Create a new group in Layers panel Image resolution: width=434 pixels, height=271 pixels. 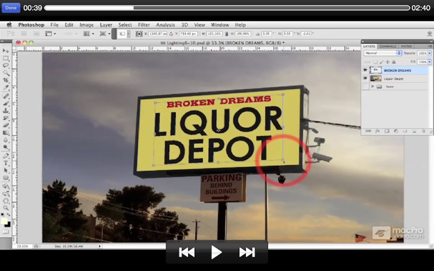405,131
